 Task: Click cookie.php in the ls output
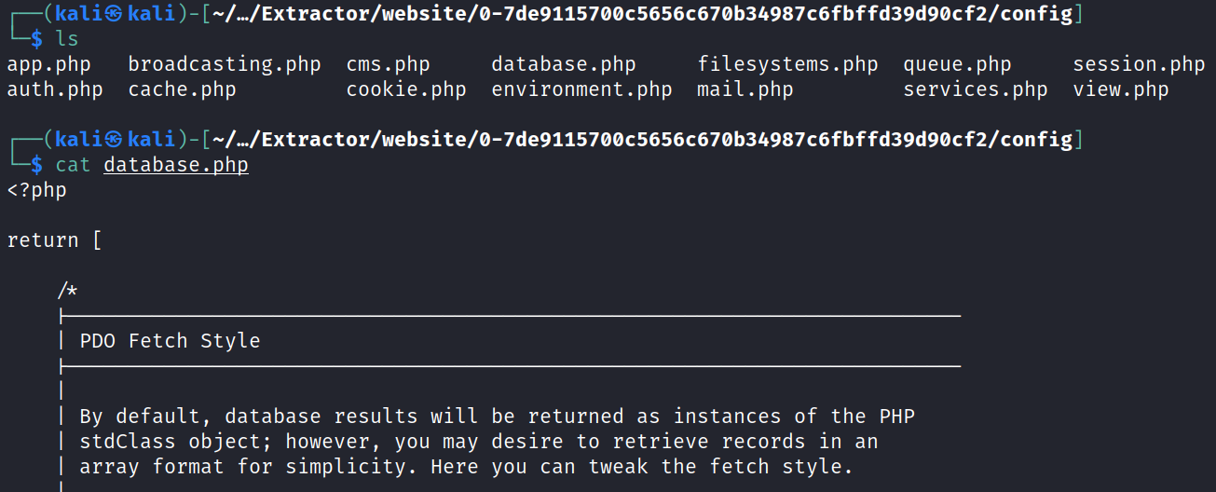point(406,90)
